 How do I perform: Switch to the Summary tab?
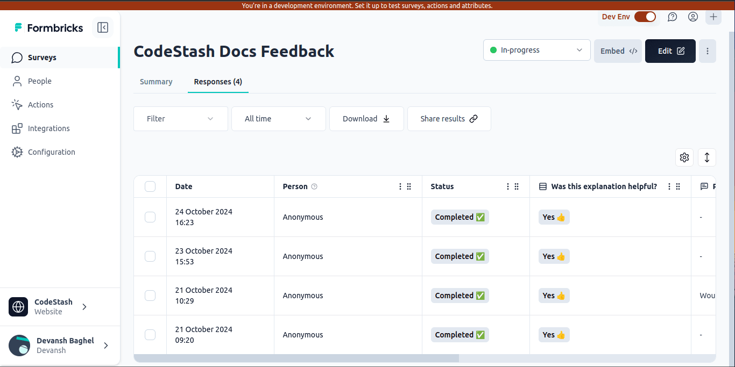coord(156,82)
